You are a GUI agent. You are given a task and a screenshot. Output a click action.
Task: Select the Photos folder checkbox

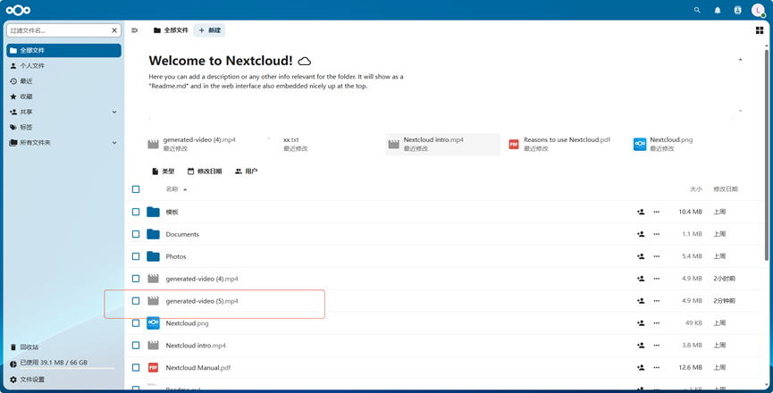(136, 256)
